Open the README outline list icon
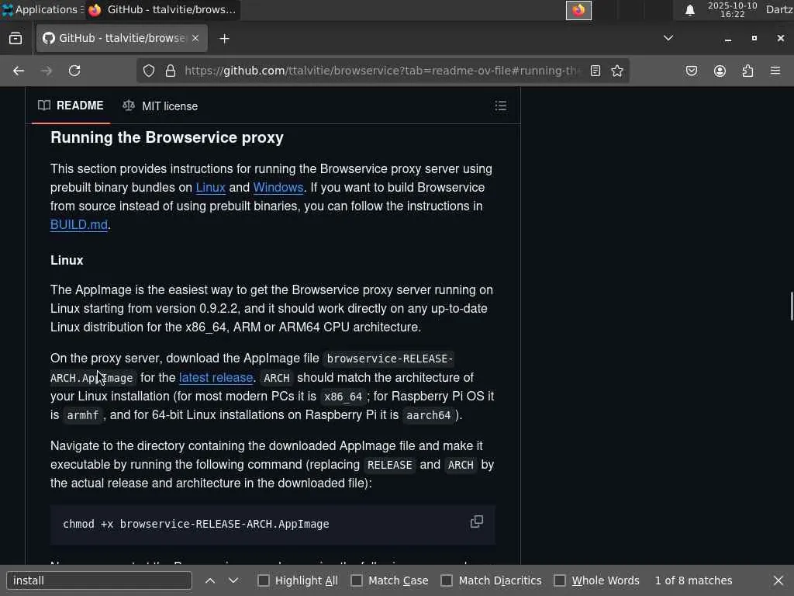Image resolution: width=794 pixels, height=596 pixels. coord(500,106)
